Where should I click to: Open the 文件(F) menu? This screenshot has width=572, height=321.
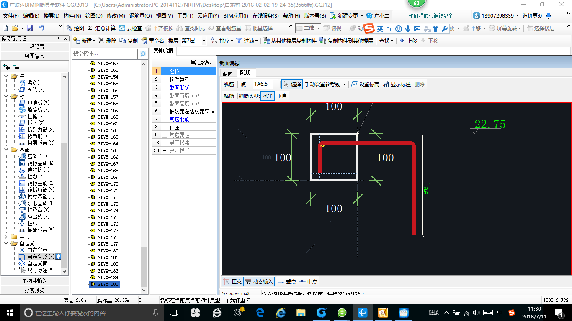11,15
